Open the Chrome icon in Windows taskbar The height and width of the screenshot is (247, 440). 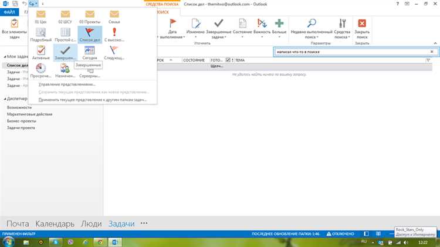(x=100, y=242)
